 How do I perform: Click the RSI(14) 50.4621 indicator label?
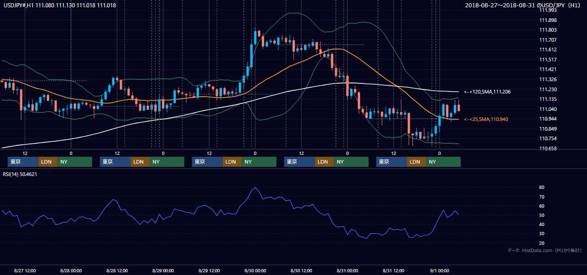20,174
